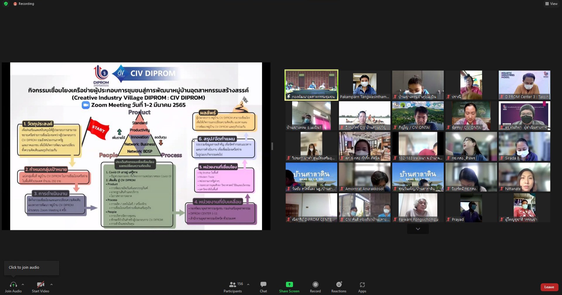Screen dimensions: 562x295
Task: Open the Participants panel
Action: tap(233, 287)
